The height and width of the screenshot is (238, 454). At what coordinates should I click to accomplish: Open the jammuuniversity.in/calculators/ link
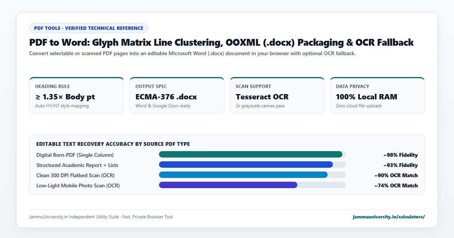tap(389, 217)
